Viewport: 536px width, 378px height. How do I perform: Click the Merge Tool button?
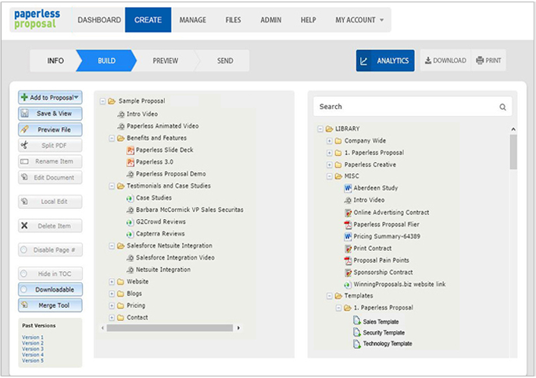50,306
